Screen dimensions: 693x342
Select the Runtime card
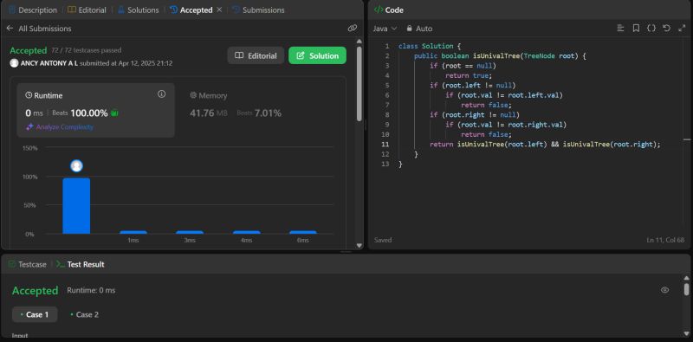tap(95, 110)
